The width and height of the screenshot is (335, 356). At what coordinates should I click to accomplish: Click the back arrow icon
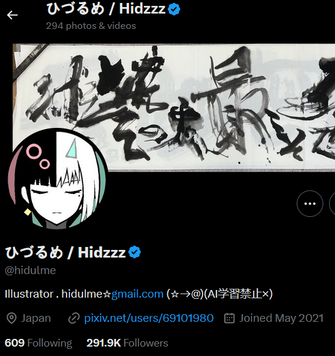[x=12, y=15]
